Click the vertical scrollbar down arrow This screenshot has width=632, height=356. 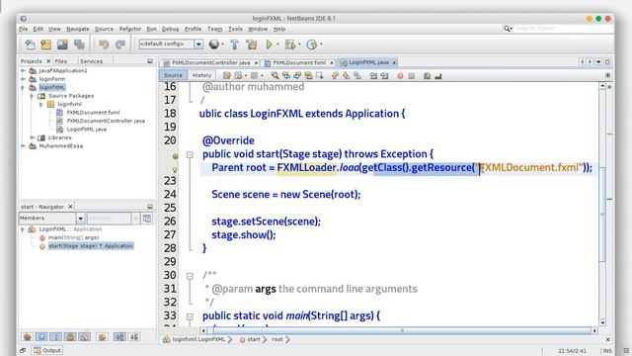pyautogui.click(x=602, y=322)
